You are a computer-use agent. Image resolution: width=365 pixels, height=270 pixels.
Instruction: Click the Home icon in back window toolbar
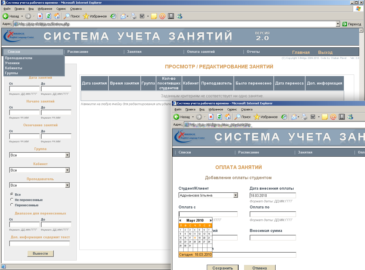[57, 16]
